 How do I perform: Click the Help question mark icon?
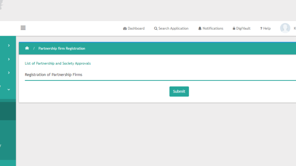click(261, 28)
